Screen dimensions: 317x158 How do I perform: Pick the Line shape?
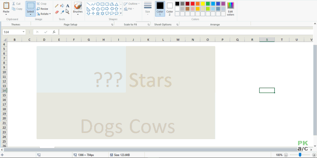[x=88, y=4]
